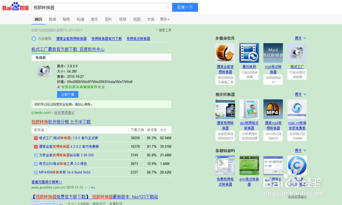Click the 狸窝mp4视频转换器 MP4 icon
342x205 pixels.
[273, 109]
